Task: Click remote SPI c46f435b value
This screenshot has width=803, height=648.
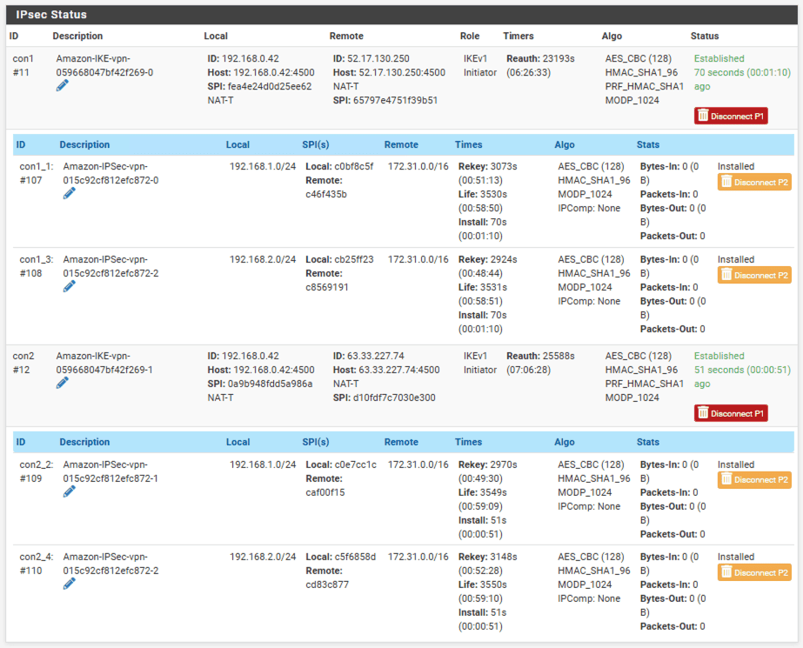Action: (x=326, y=195)
